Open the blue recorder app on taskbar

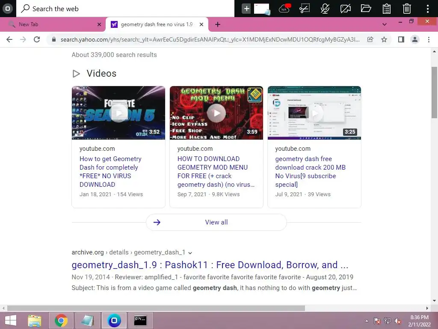pyautogui.click(x=114, y=320)
